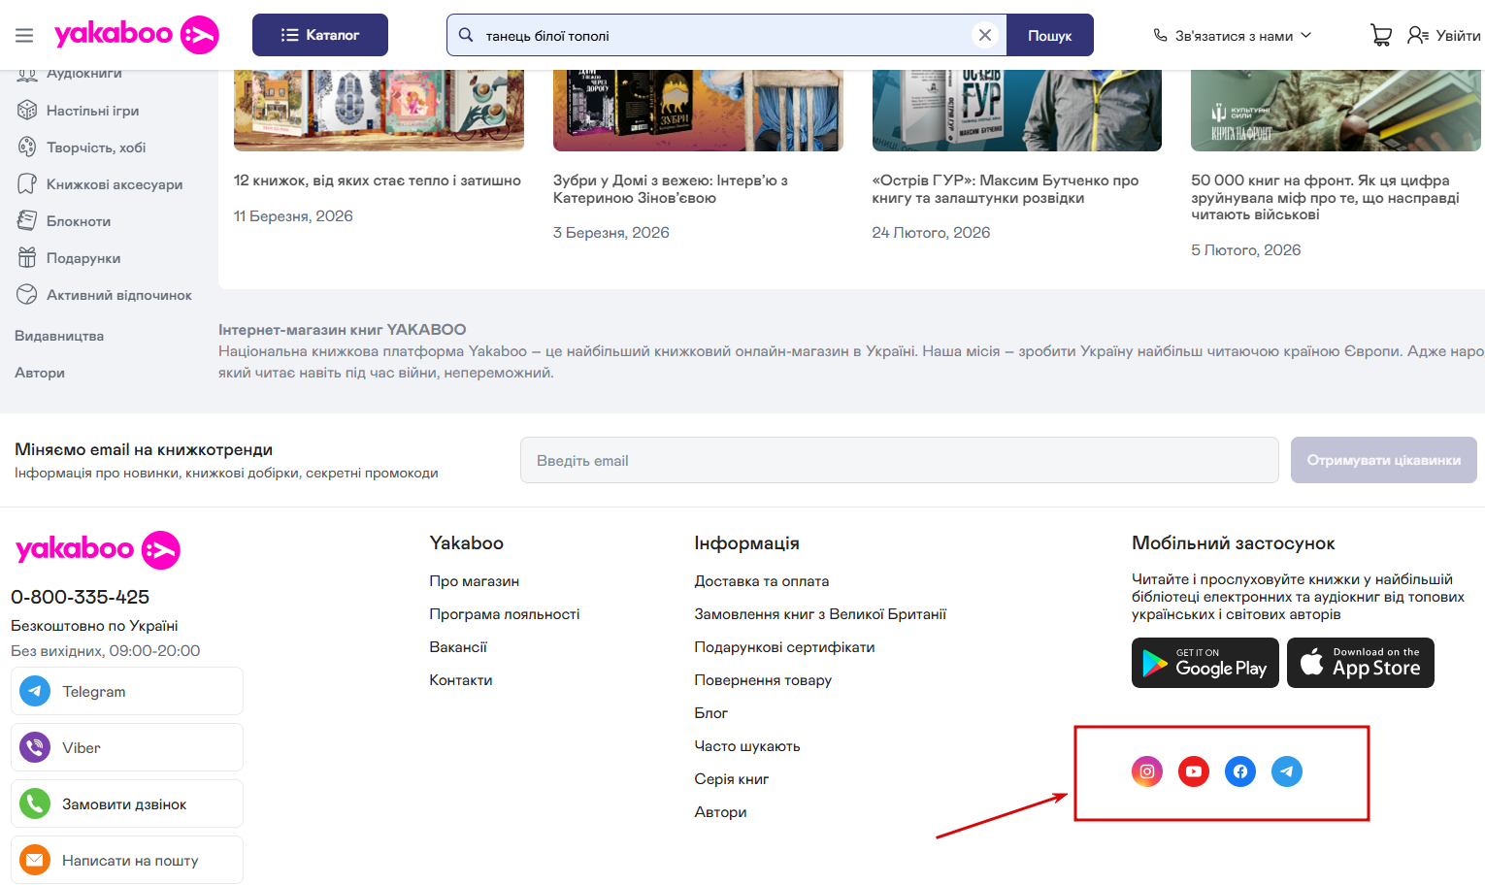Click the Замовити дзвінок button
The image size is (1485, 885).
127,803
